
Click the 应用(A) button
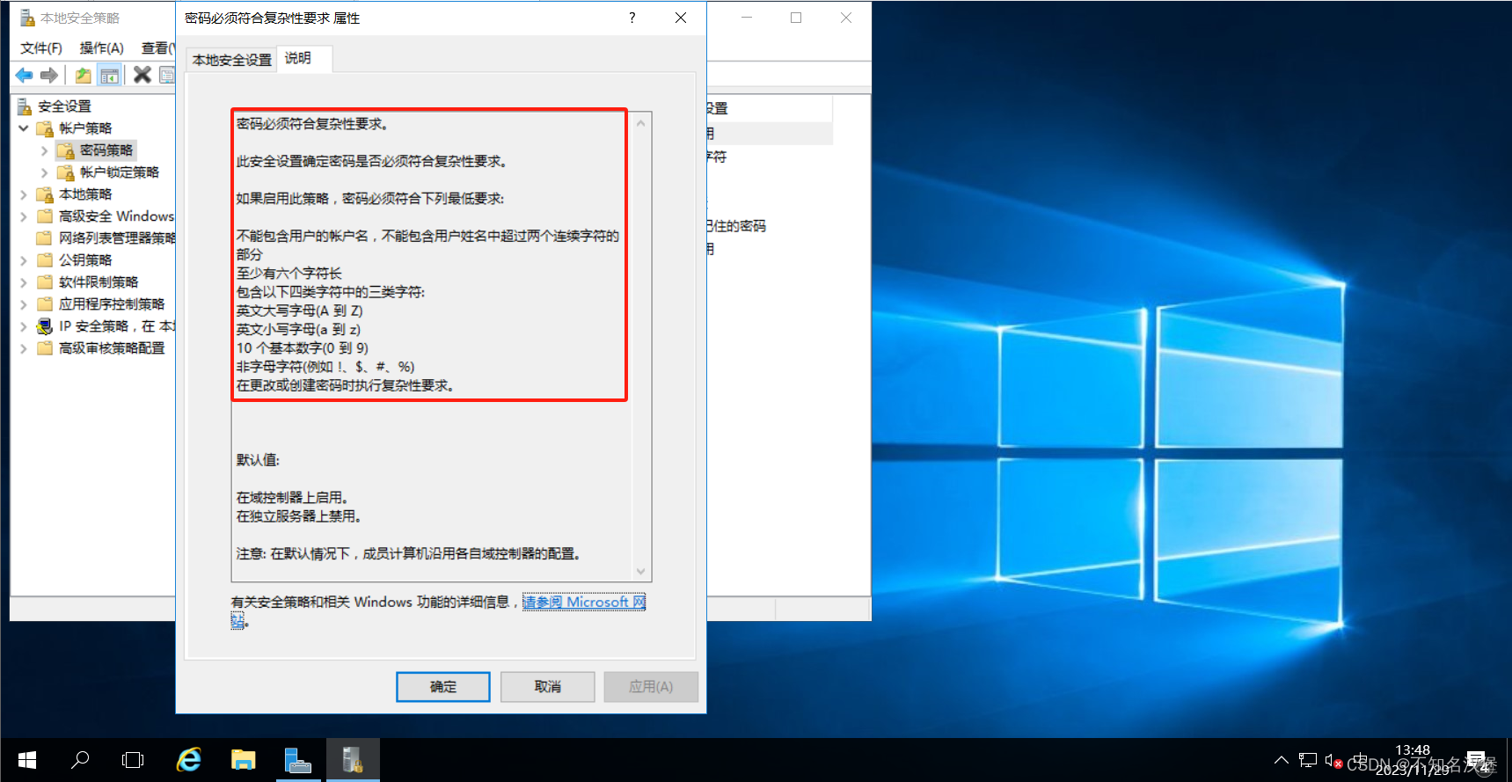click(651, 687)
